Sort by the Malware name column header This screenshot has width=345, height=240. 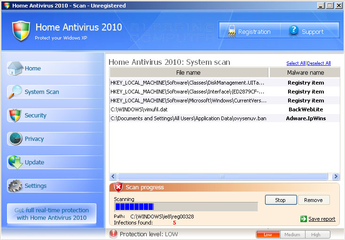(x=305, y=72)
